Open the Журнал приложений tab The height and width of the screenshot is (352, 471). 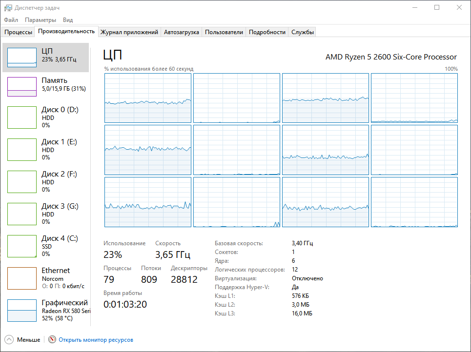point(129,32)
